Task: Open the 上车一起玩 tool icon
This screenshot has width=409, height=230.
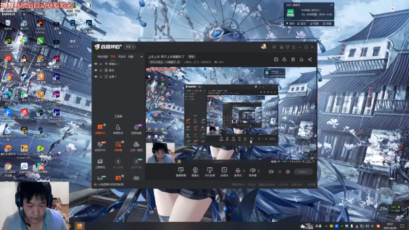Action: point(136,146)
